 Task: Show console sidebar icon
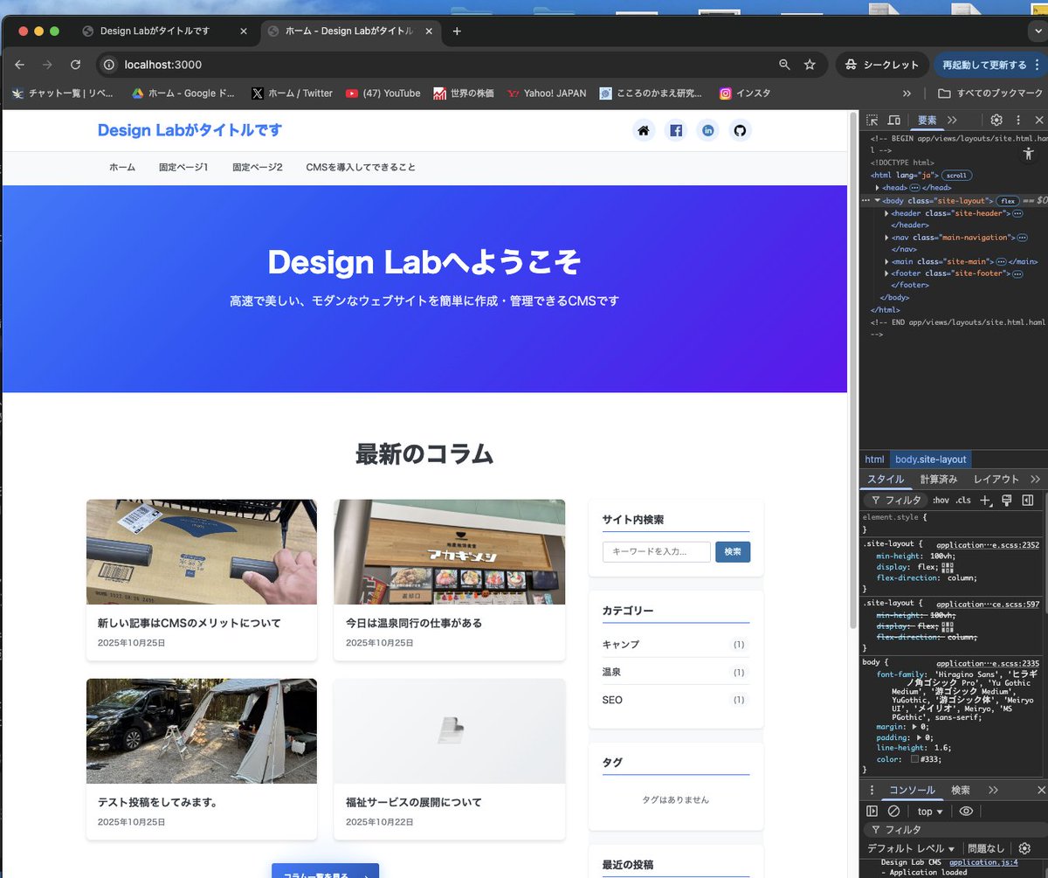coord(872,812)
